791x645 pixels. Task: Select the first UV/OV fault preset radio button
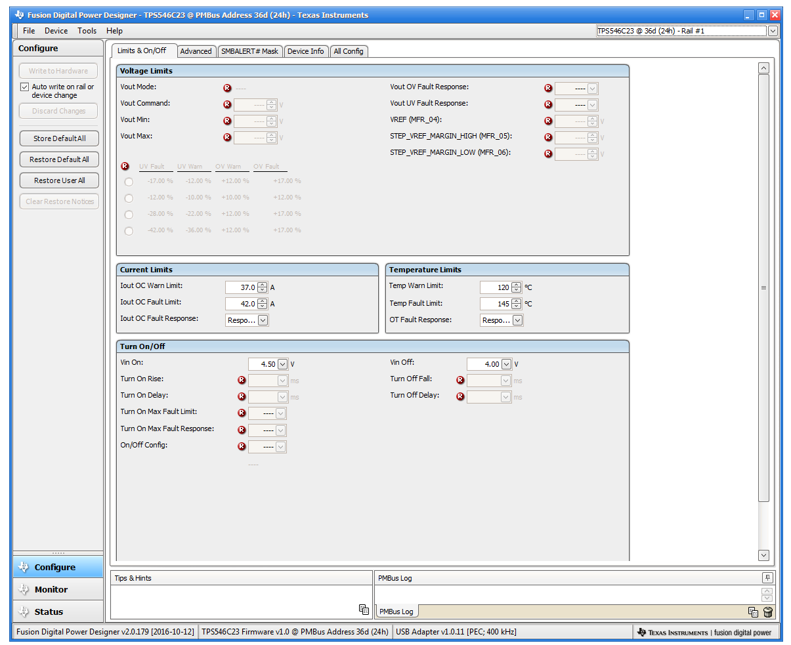click(129, 182)
